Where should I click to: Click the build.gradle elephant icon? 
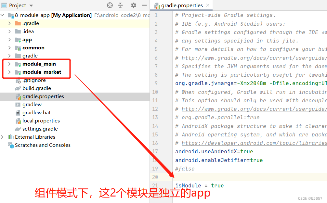pos(18,88)
